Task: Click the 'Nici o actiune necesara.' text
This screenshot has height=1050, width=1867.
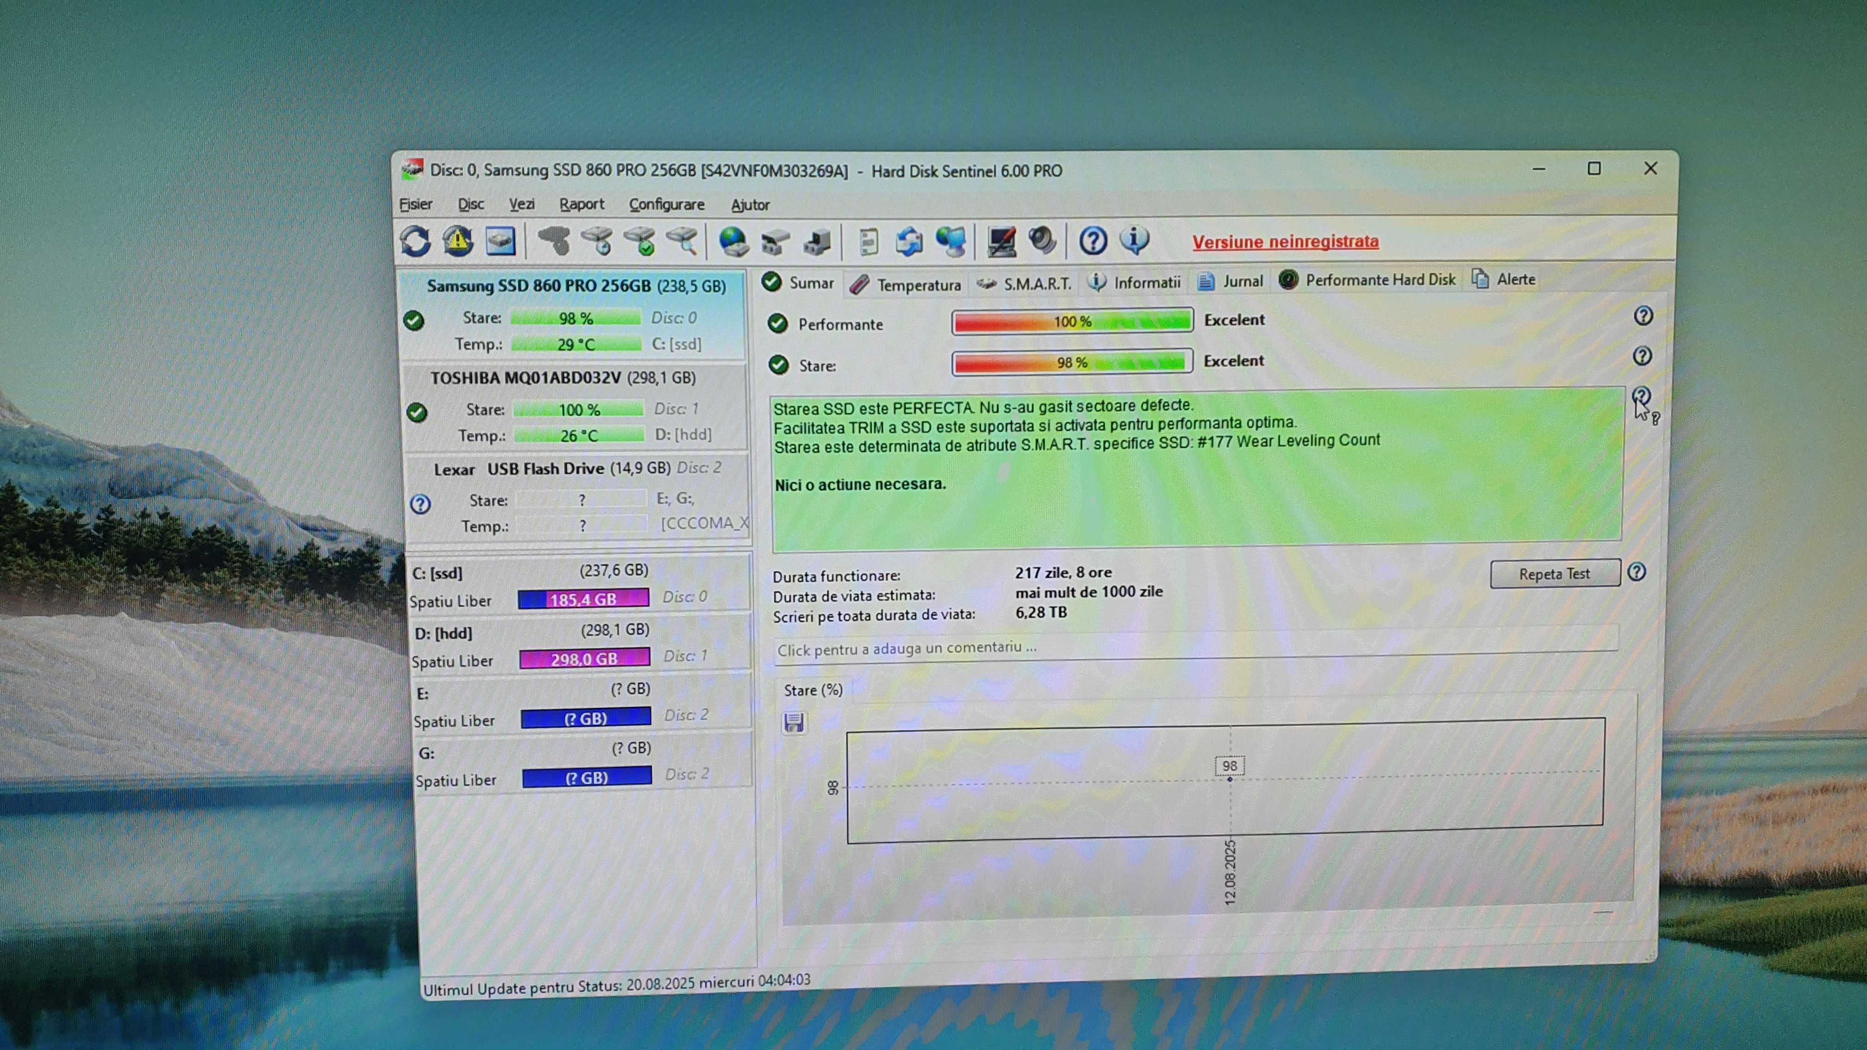Action: point(860,484)
